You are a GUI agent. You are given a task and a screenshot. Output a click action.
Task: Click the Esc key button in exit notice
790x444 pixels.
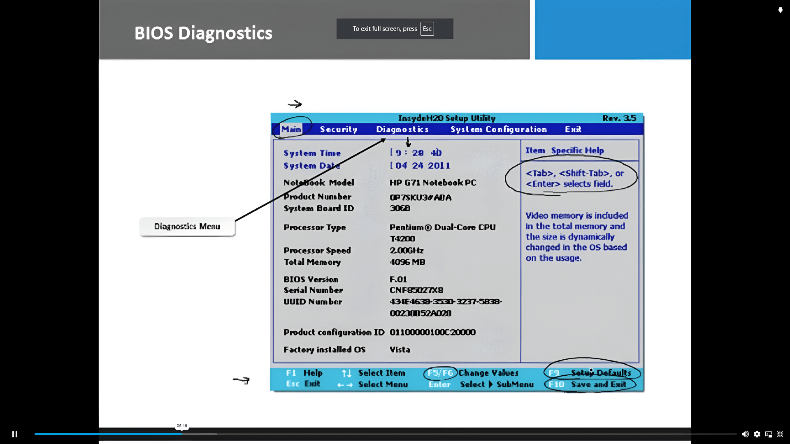click(427, 29)
